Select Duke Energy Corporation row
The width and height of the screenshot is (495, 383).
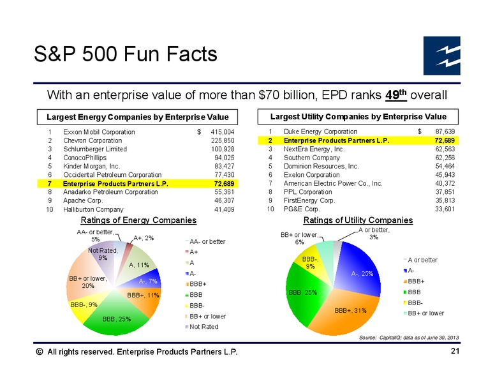point(358,131)
